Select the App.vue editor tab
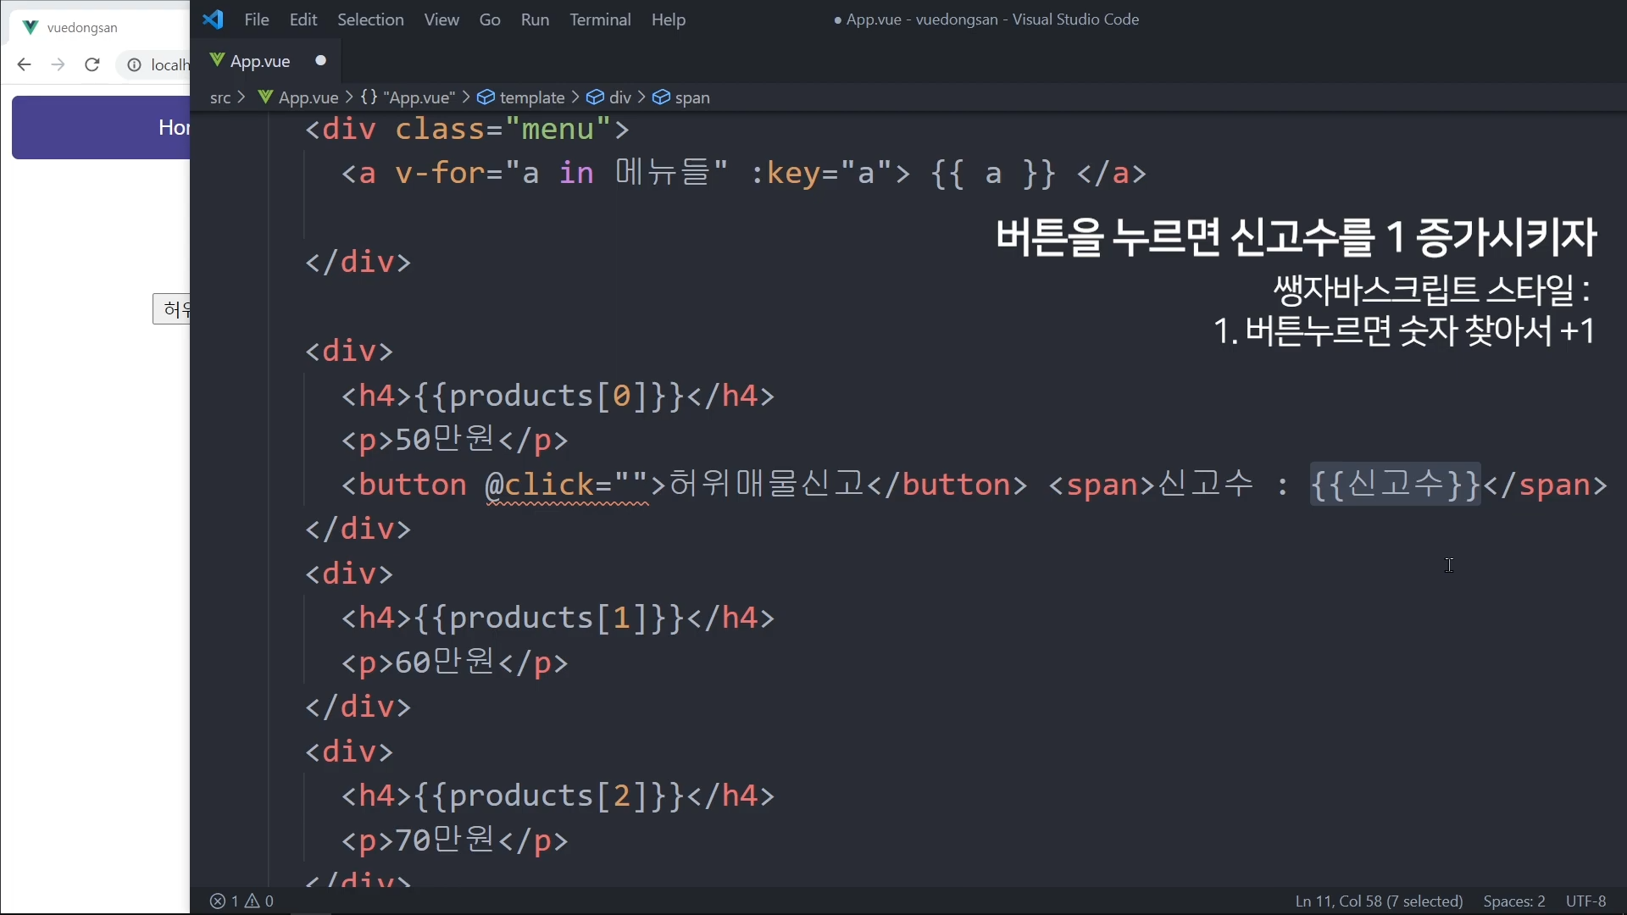This screenshot has width=1627, height=915. pos(260,61)
